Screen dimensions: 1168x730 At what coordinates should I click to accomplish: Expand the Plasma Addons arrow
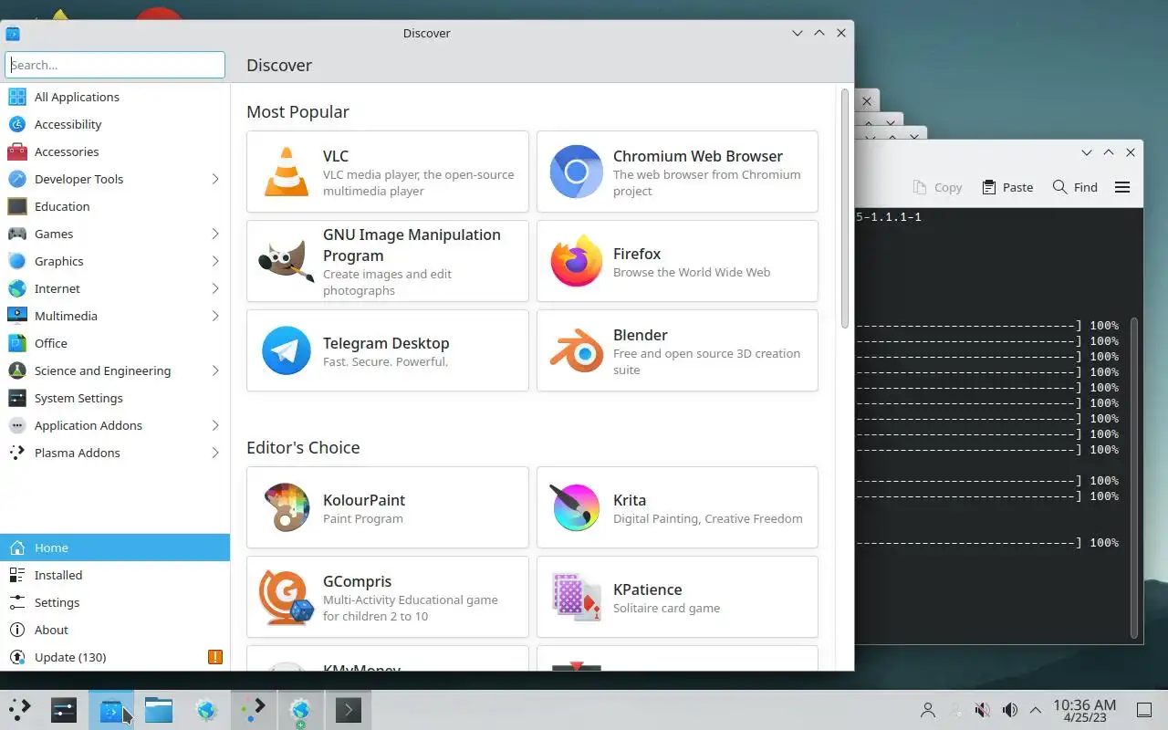coord(215,453)
